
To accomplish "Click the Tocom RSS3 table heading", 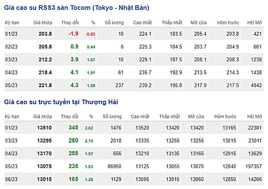I will pos(76,8).
